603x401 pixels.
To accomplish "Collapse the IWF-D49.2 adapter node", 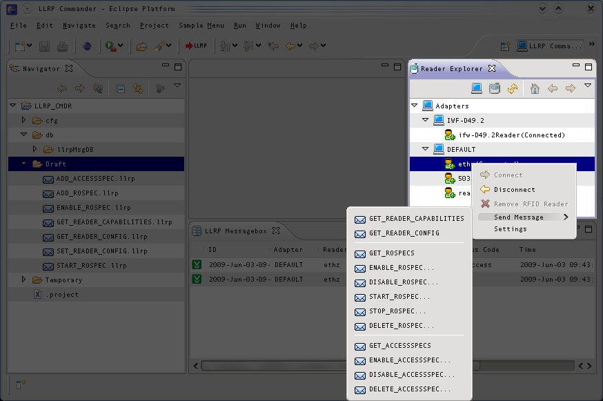I will click(x=425, y=120).
